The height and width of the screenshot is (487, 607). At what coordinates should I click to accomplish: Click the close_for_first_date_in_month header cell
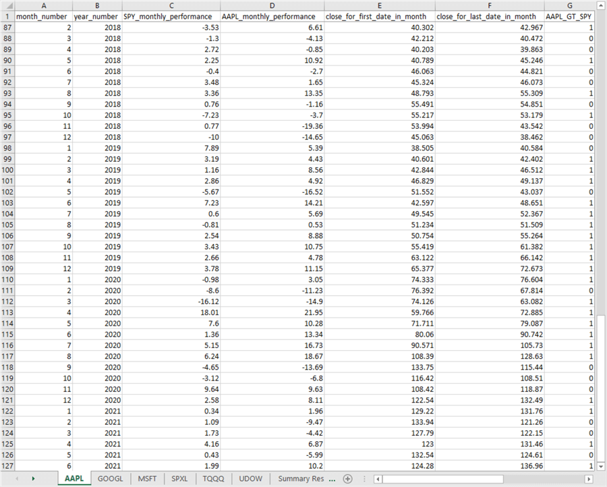click(379, 17)
